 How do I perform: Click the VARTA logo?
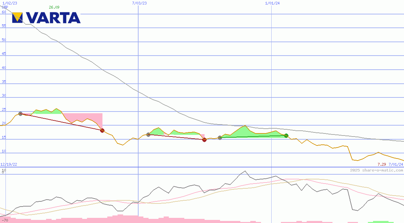[x=46, y=18]
